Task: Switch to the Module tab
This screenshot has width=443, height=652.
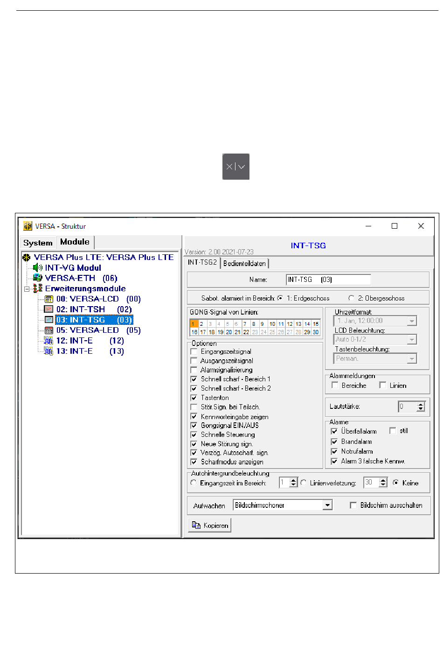Action: [x=75, y=242]
